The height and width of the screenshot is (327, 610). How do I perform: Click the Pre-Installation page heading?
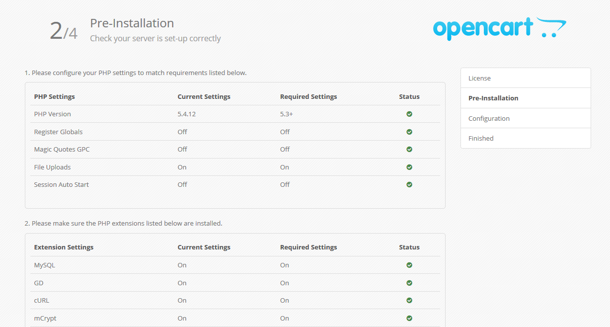[x=132, y=23]
